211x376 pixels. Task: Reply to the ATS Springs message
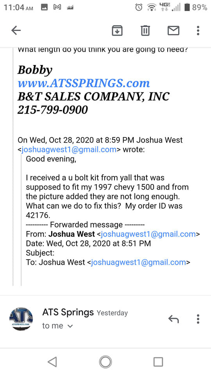[x=173, y=319]
